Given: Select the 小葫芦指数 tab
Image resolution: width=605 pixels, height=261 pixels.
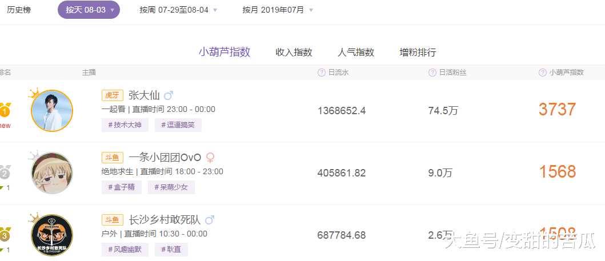Looking at the screenshot, I should point(225,52).
